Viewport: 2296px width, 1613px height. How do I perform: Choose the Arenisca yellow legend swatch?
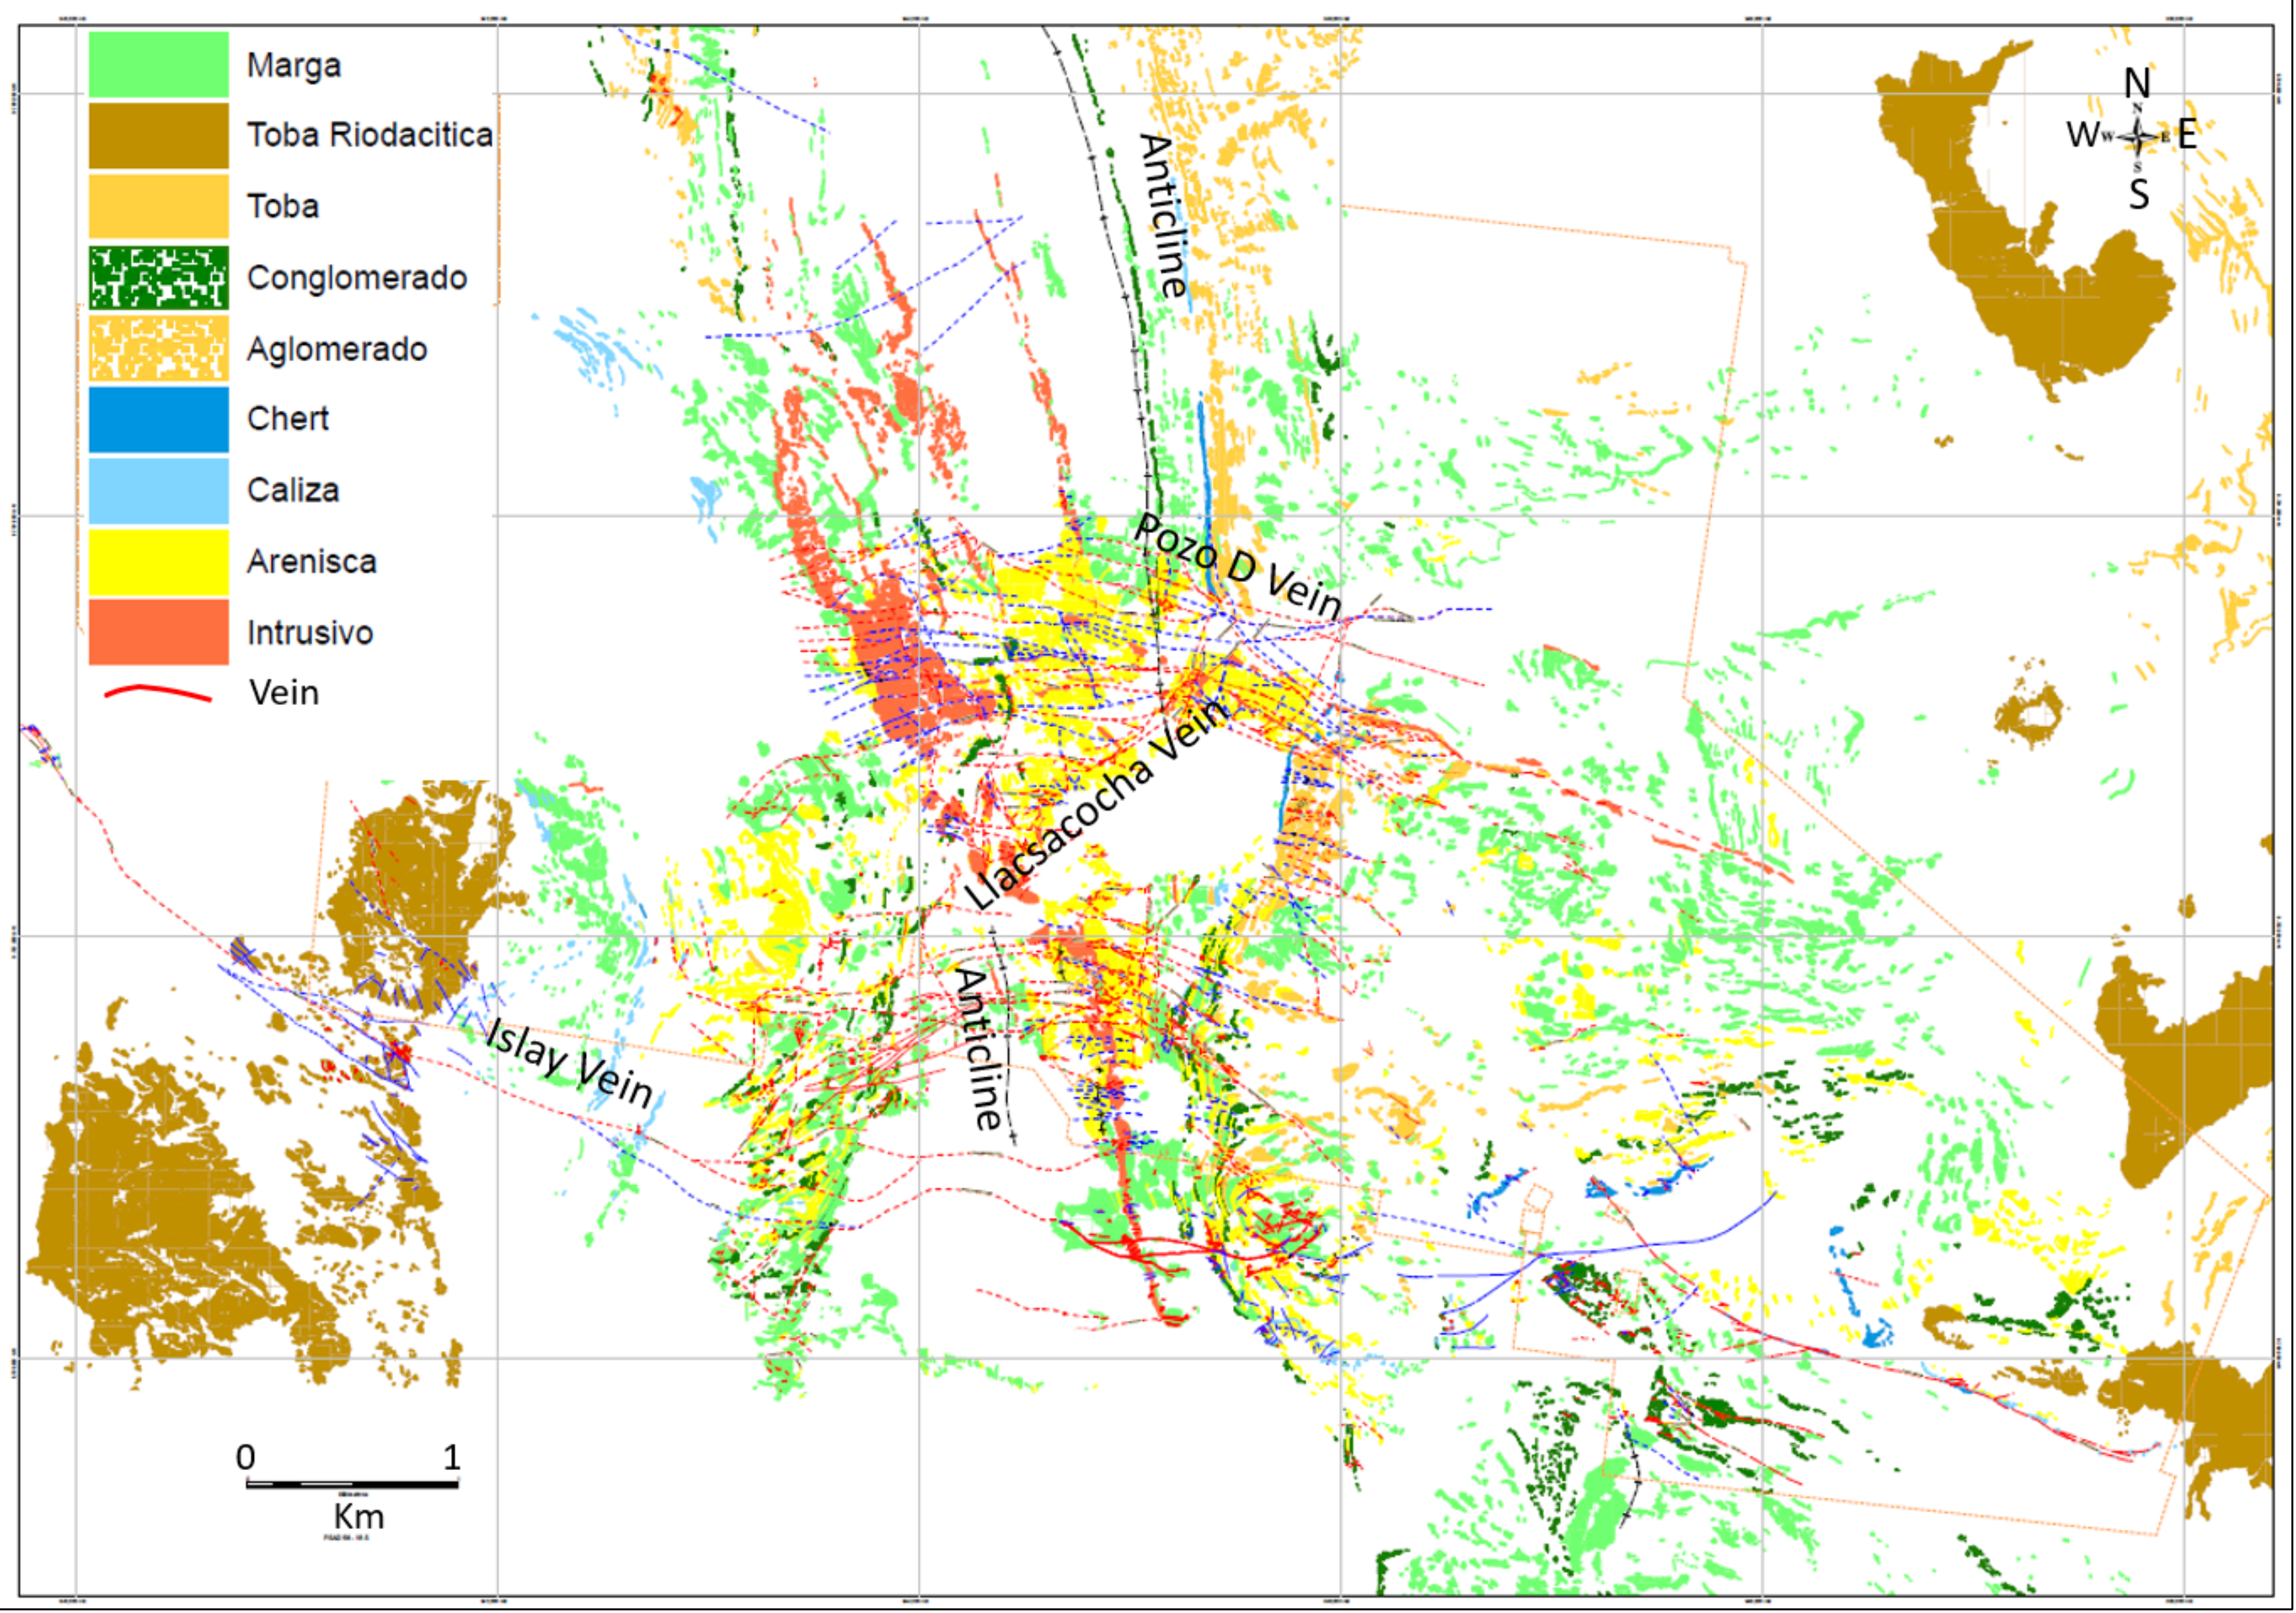click(158, 562)
